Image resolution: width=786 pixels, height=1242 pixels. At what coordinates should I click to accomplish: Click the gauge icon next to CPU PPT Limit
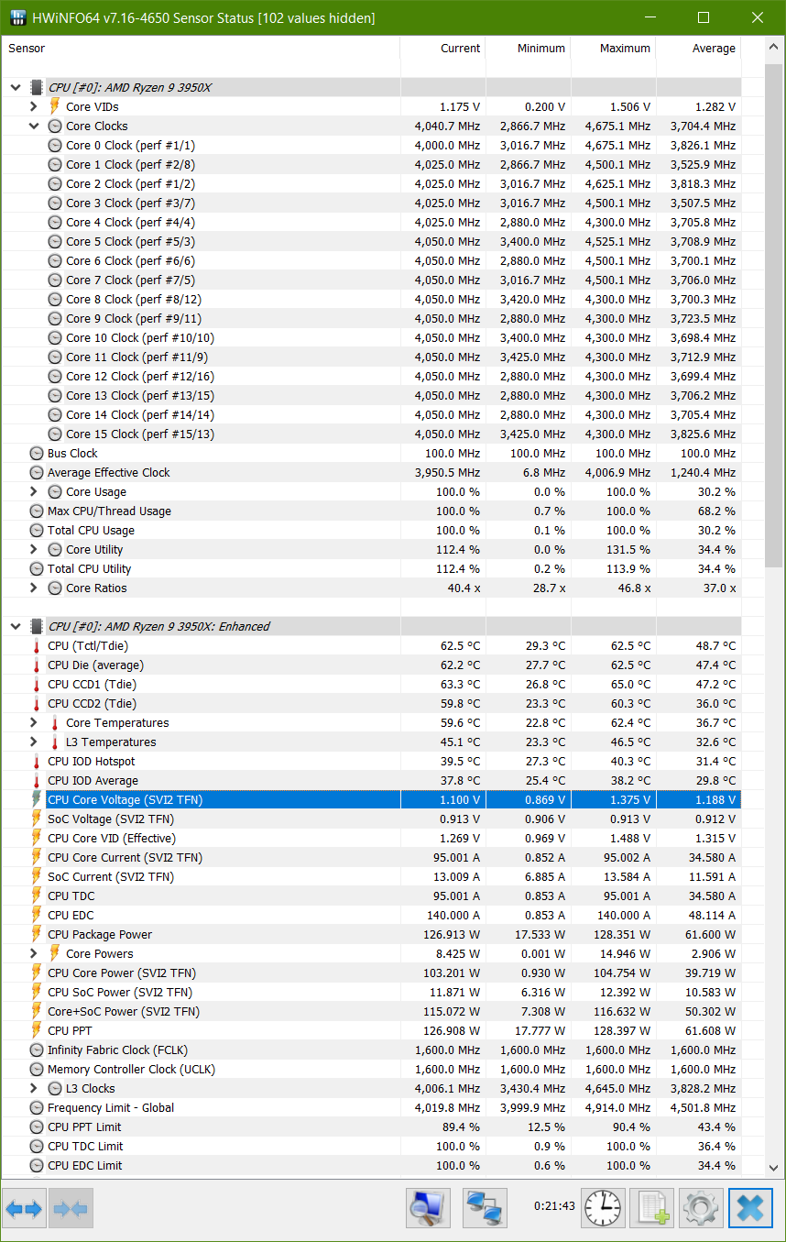tap(37, 1127)
